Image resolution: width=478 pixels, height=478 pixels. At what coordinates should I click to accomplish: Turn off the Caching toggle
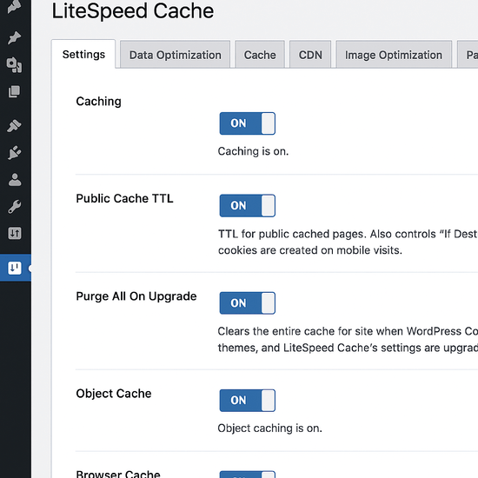247,123
